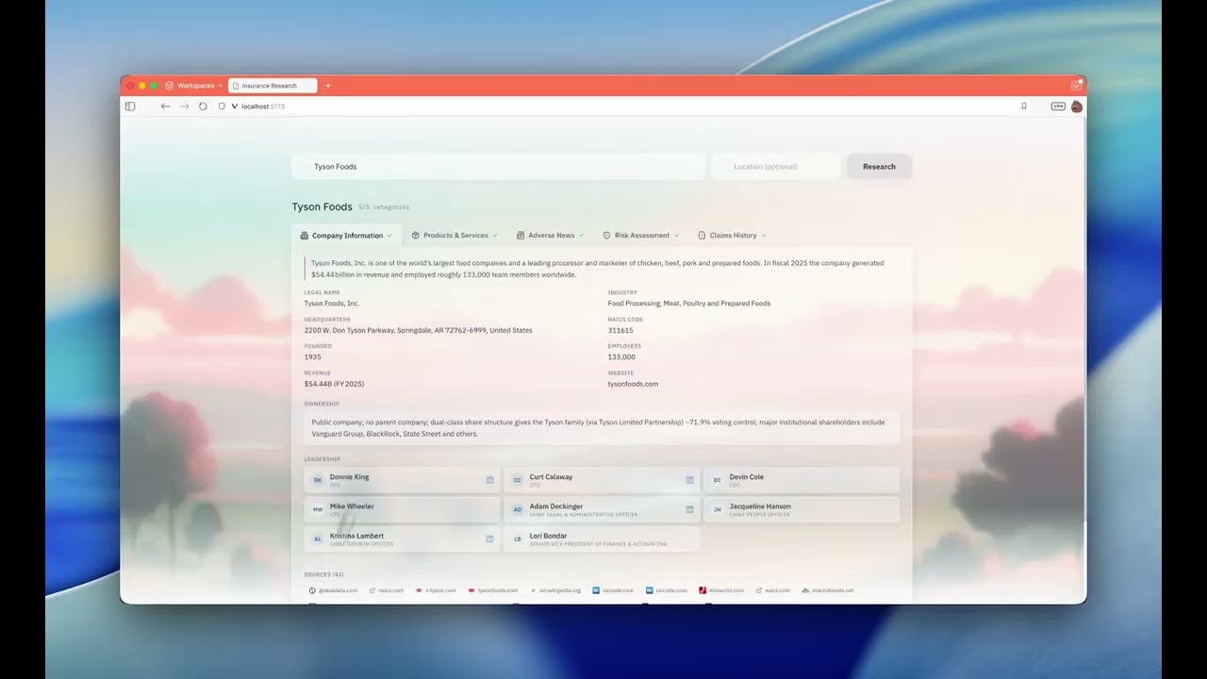Screen dimensions: 1207x679
Task: Open Donnie King's LinkedIn icon
Action: (x=489, y=480)
